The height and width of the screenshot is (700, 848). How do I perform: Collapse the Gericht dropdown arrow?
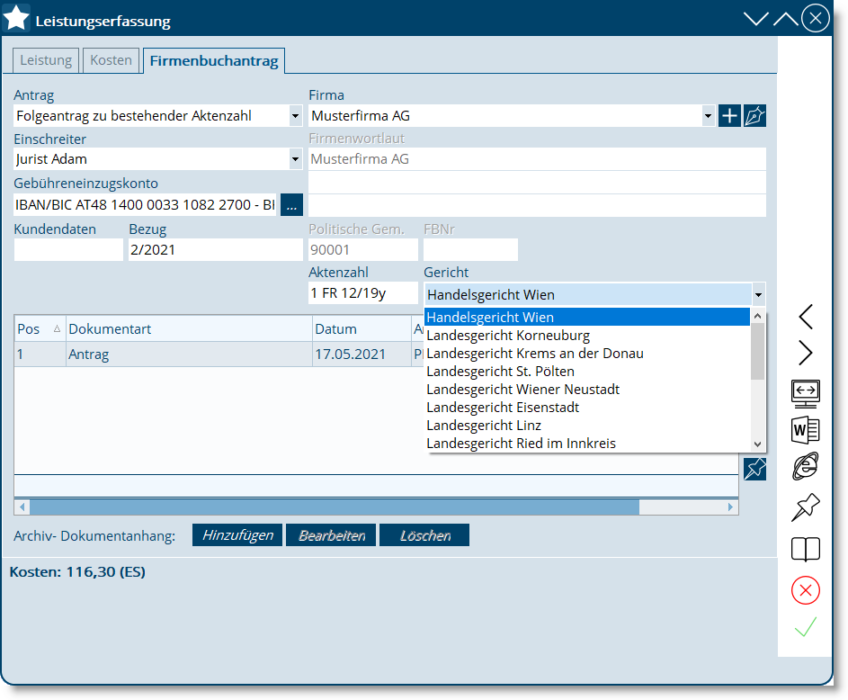point(758,295)
